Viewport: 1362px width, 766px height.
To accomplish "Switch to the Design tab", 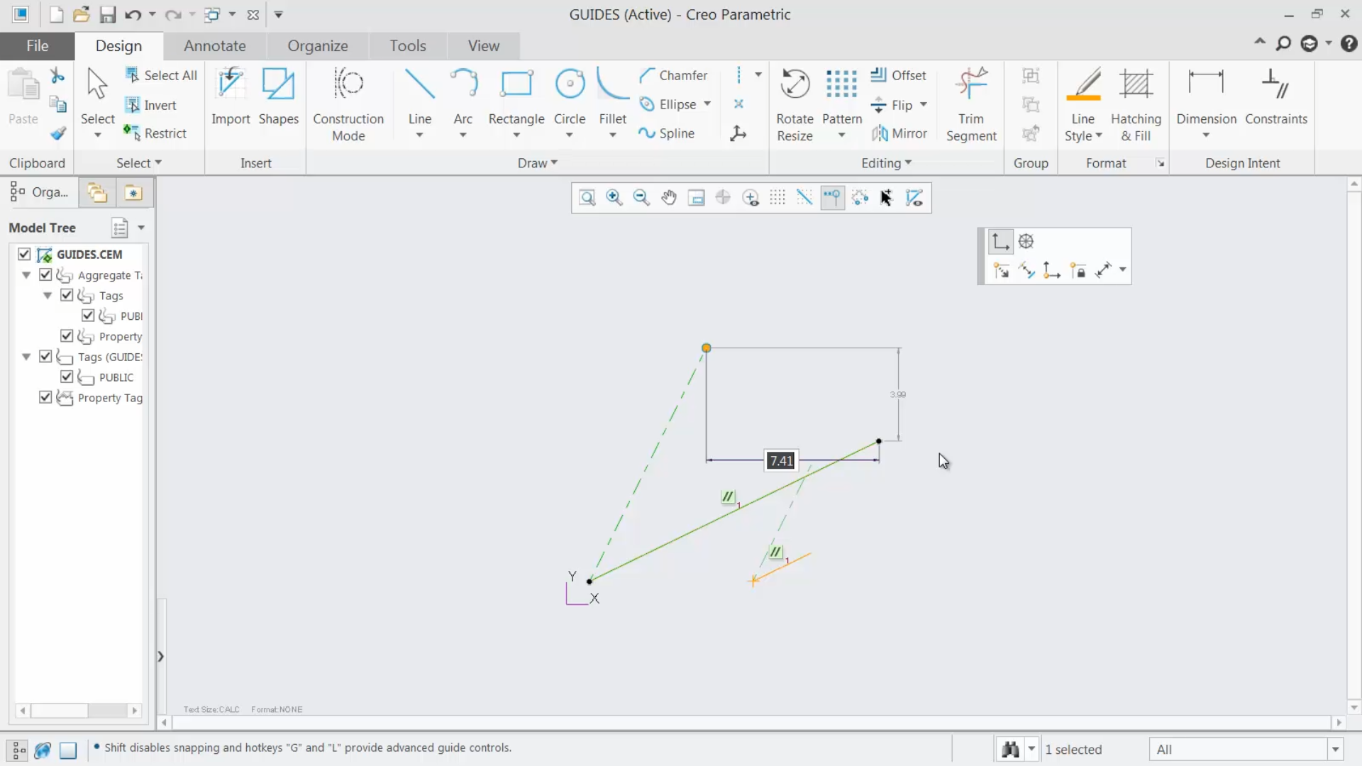I will point(118,46).
